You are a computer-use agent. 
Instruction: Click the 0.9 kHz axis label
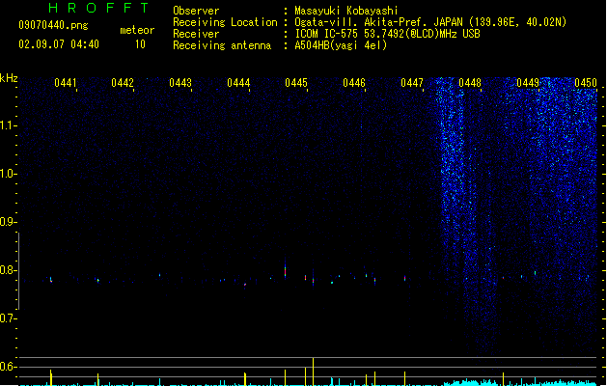pos(8,222)
